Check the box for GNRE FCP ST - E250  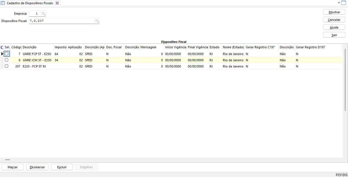coord(7,54)
